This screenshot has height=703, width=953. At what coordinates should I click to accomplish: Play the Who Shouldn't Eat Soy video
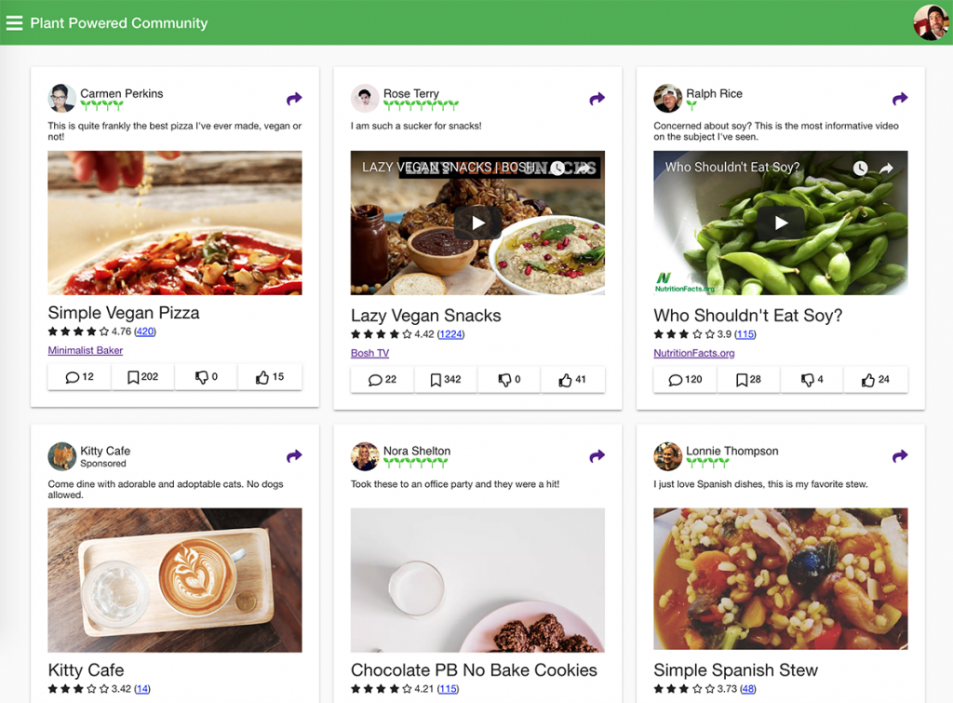[781, 223]
